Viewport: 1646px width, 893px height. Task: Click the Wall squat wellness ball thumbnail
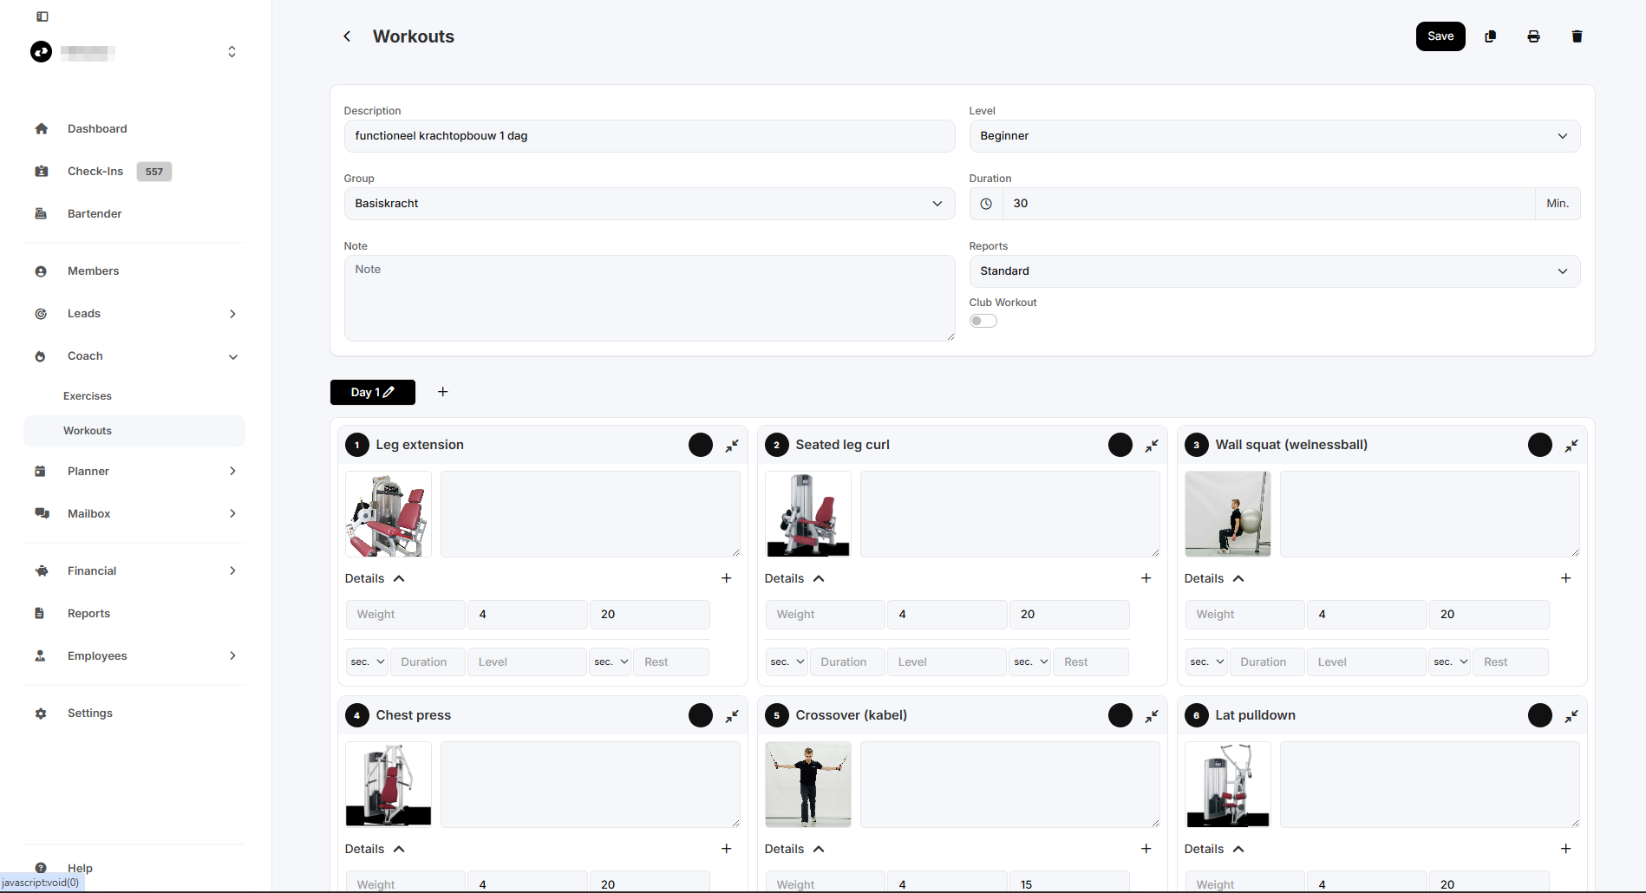click(x=1228, y=514)
